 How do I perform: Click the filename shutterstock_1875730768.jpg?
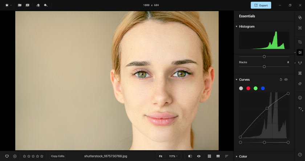click(106, 156)
